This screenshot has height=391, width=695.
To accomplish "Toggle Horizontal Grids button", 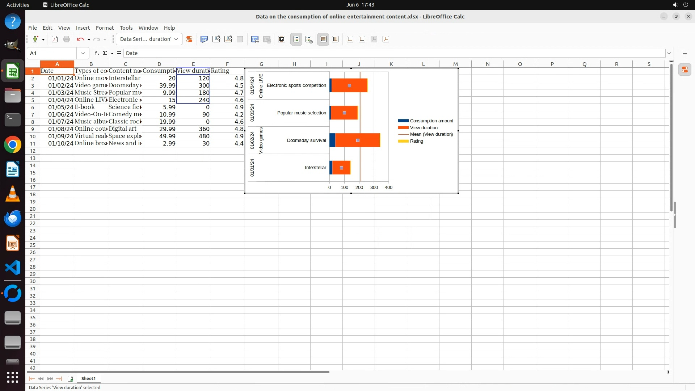I will tap(323, 39).
